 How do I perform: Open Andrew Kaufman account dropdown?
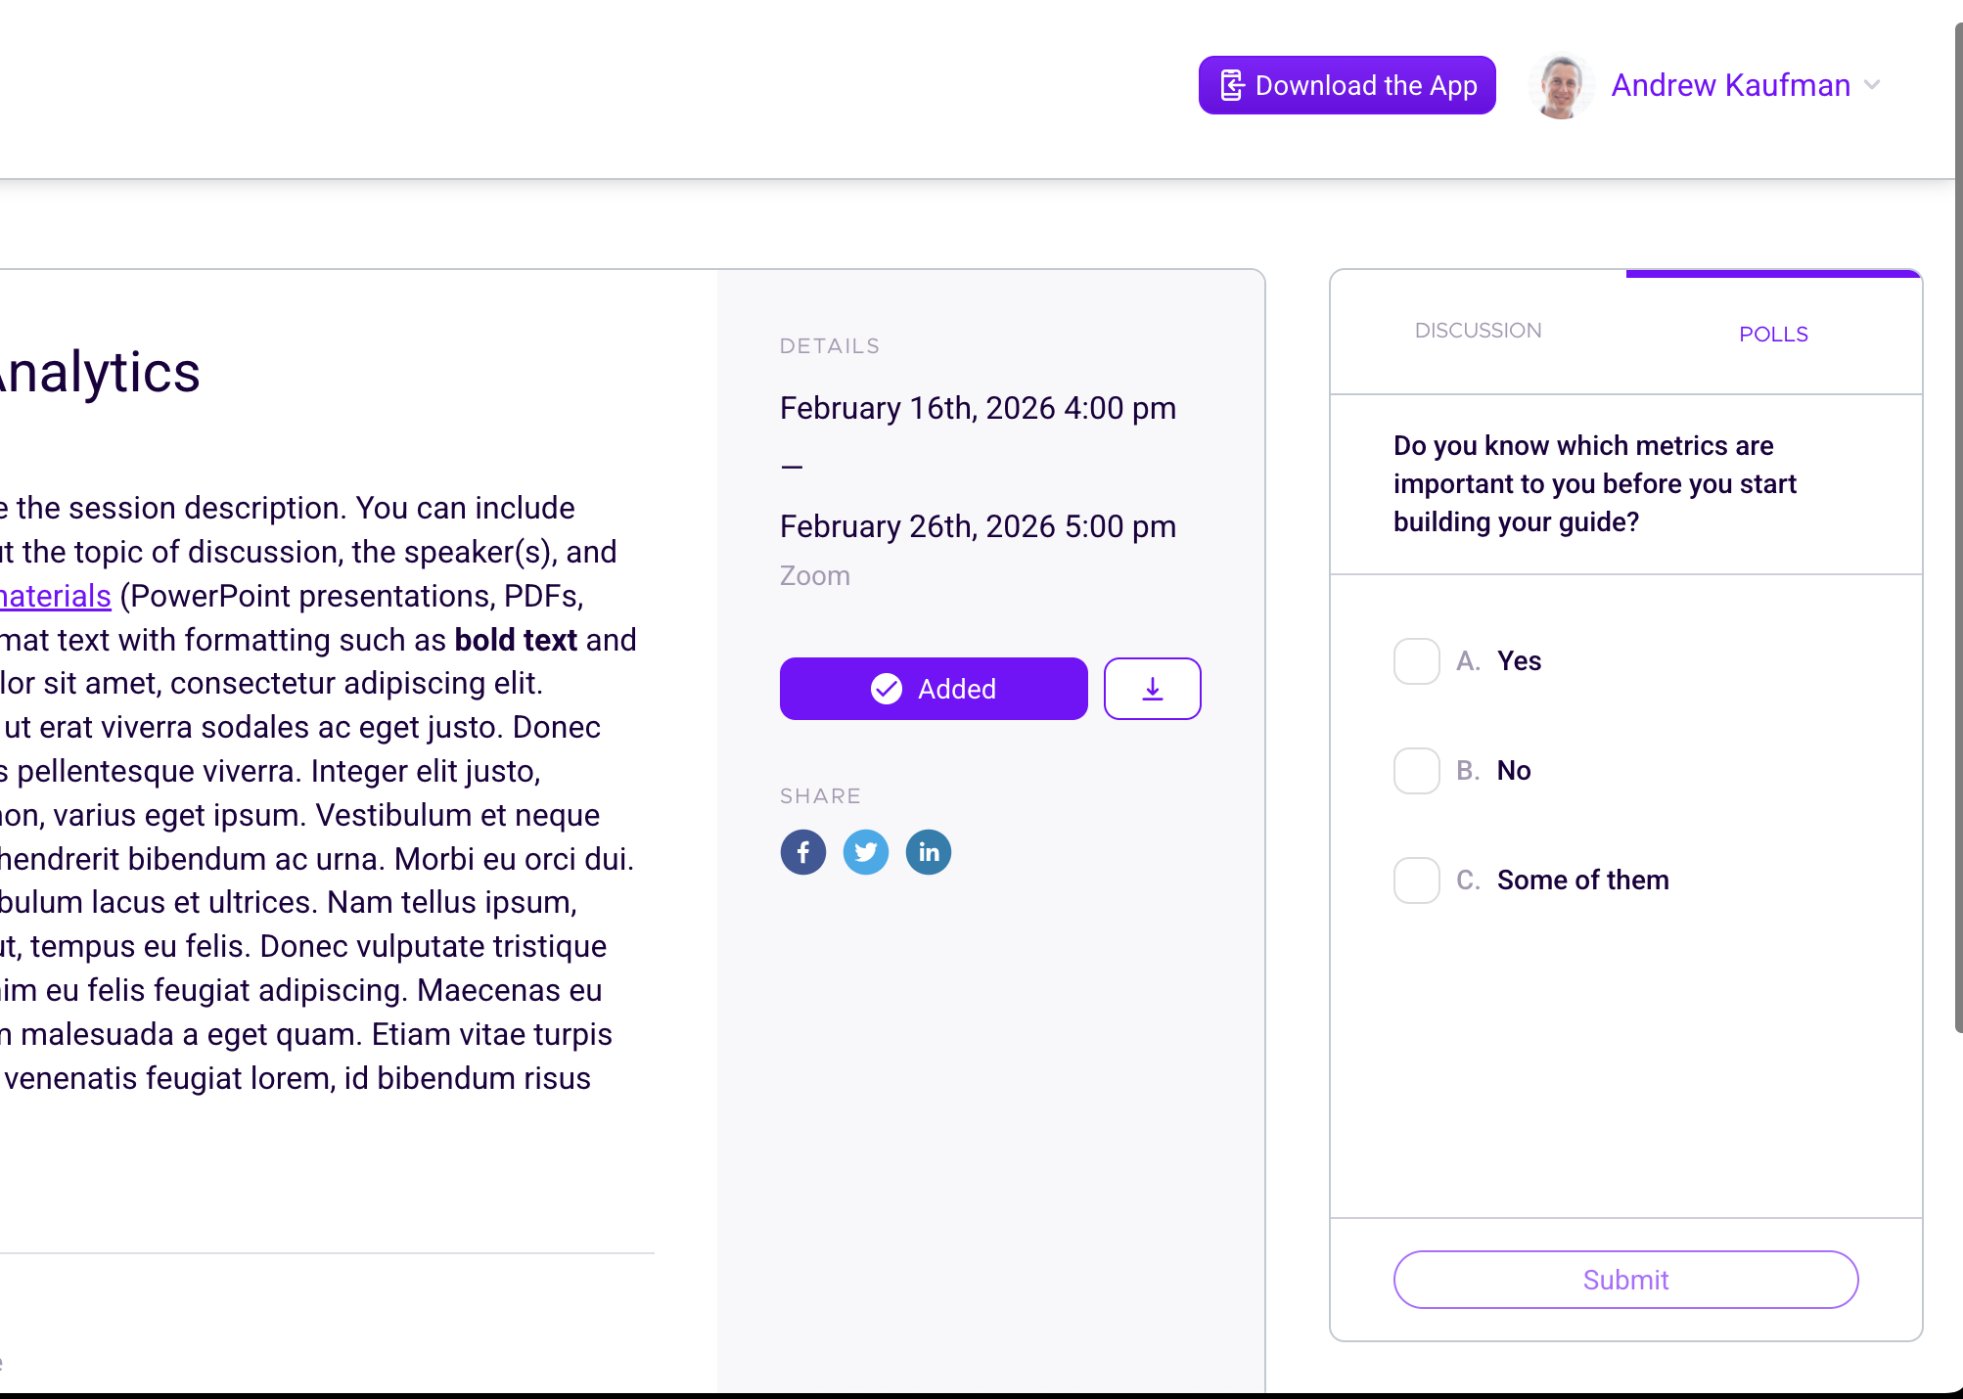1730,85
